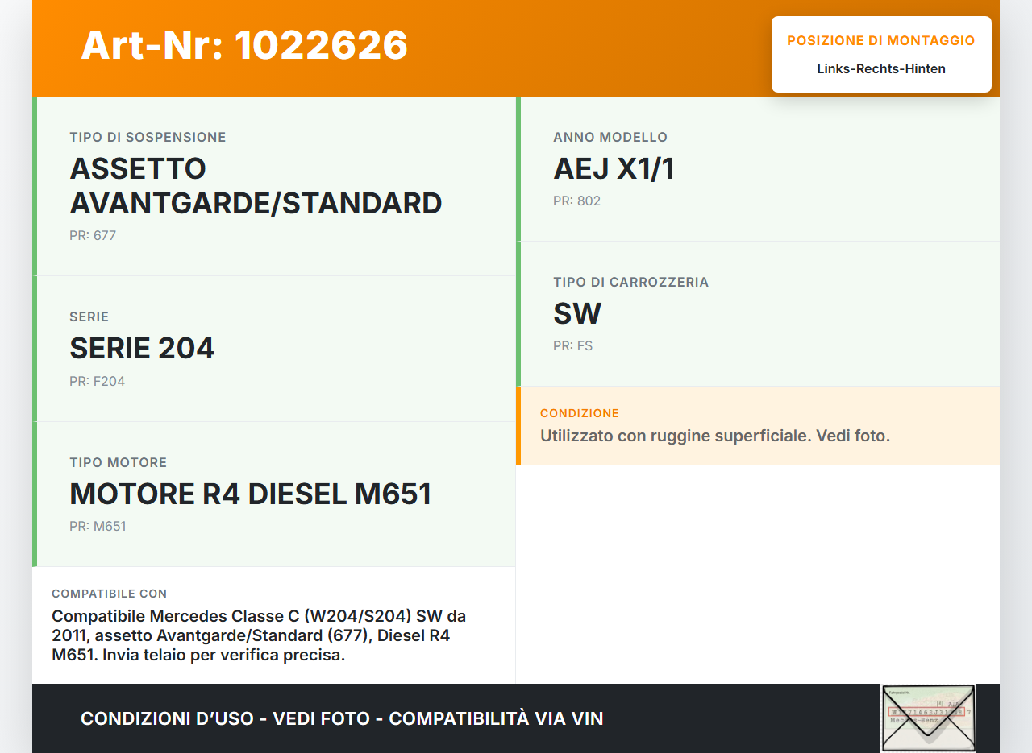Click the PR: M651 code
Screen dimensions: 1032x753
pos(98,527)
